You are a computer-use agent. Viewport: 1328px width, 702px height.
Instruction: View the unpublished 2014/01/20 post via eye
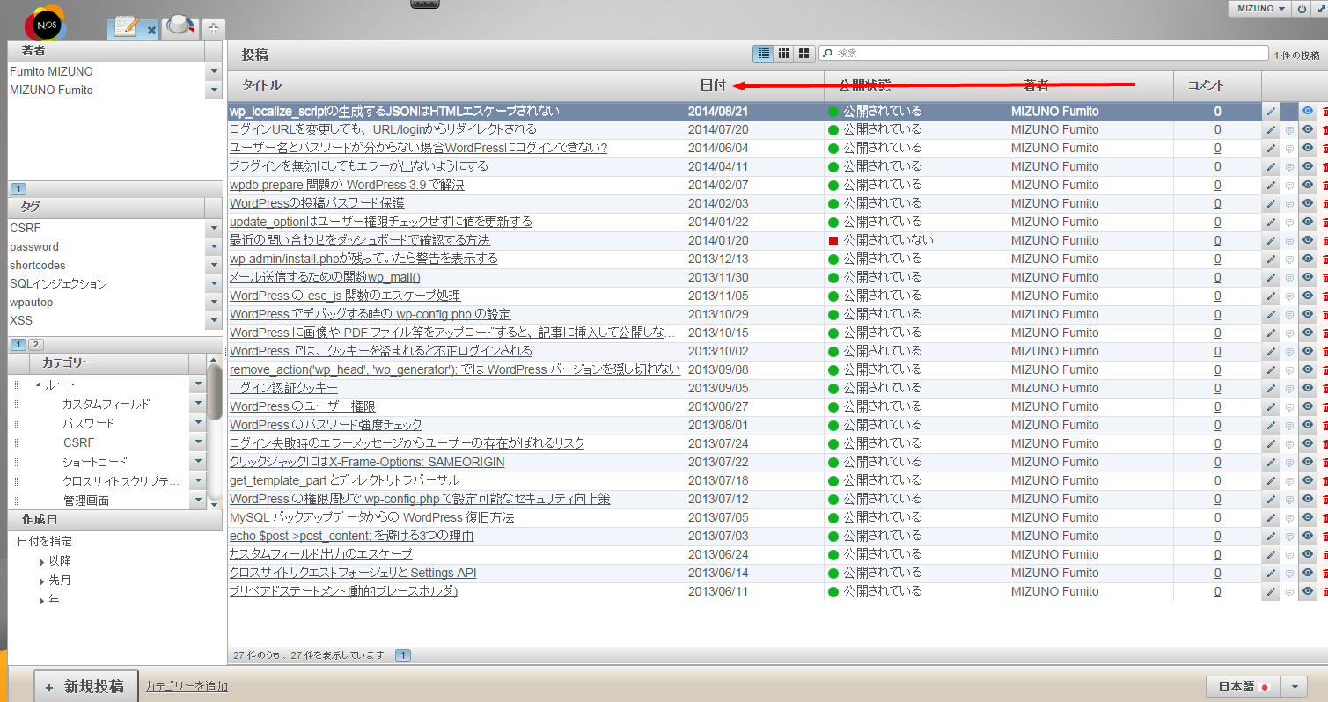tap(1308, 240)
